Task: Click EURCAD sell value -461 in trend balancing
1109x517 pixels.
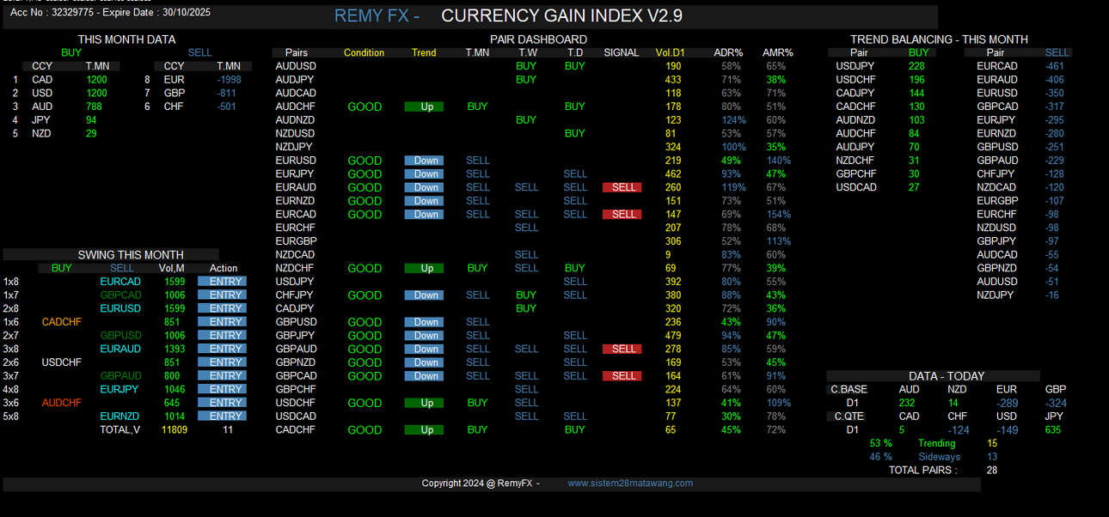Action: pyautogui.click(x=1055, y=66)
